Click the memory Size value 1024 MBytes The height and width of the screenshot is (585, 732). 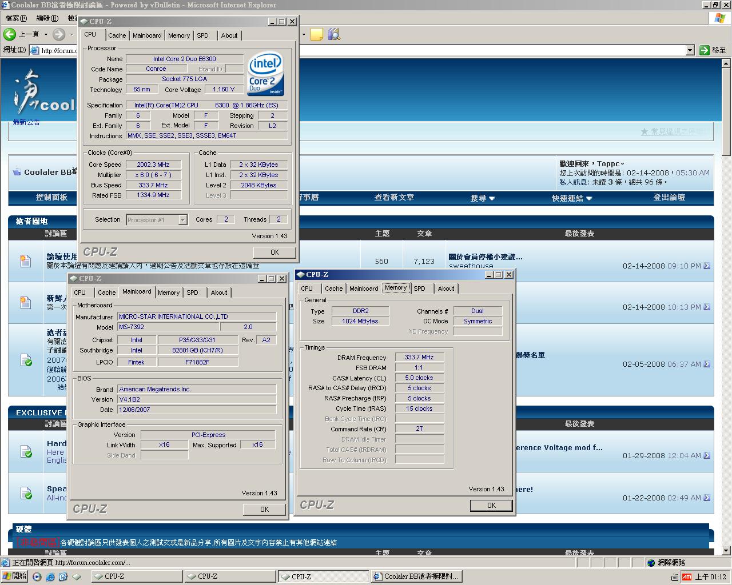(x=360, y=321)
